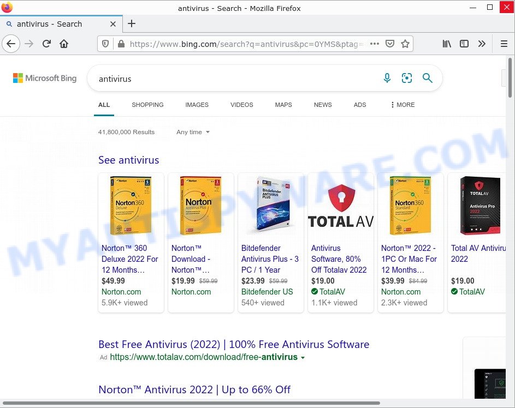The image size is (515, 408).
Task: Open Norton 360 Deluxe 2022 product link
Action: point(130,259)
